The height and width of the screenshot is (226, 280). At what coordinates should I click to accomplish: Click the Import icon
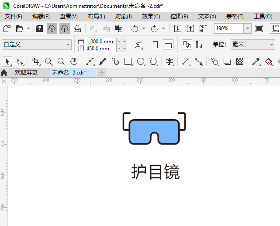(x=178, y=28)
